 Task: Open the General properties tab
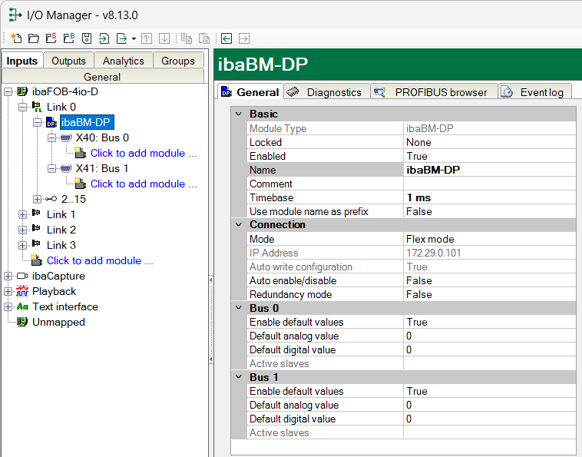point(250,91)
